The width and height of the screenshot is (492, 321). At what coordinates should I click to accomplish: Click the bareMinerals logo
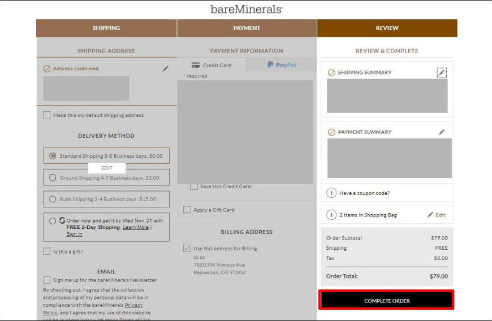click(x=247, y=9)
